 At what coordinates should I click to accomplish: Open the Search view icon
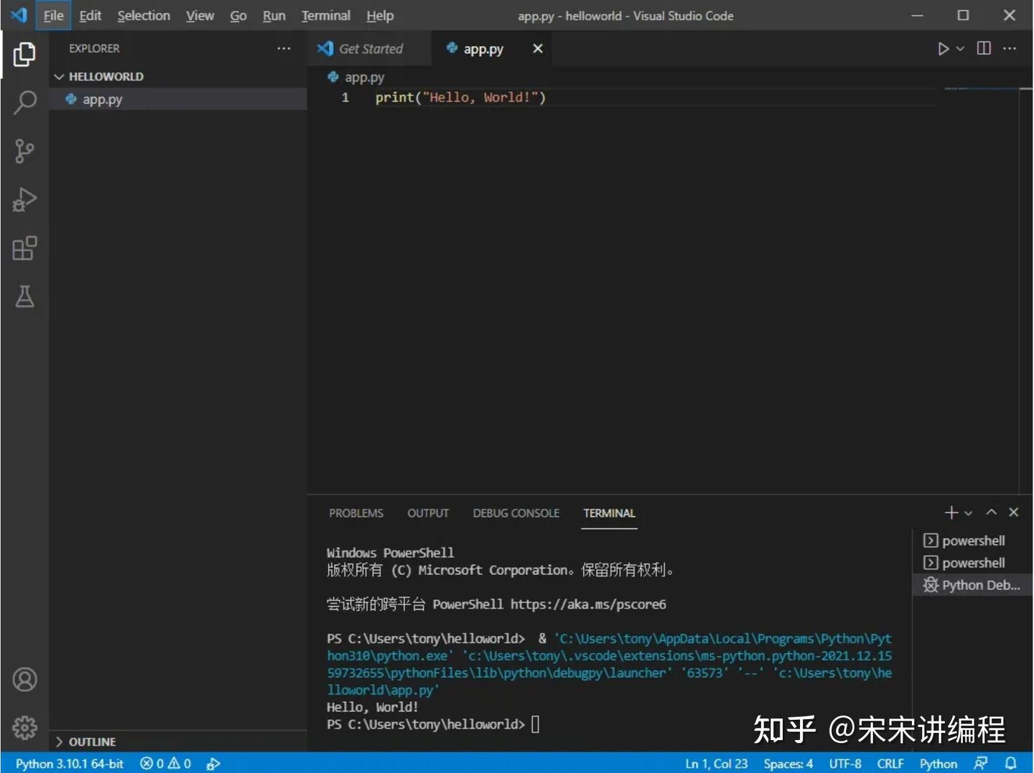[x=24, y=103]
